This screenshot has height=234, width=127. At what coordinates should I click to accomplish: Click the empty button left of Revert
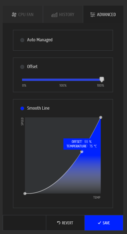[24, 223]
